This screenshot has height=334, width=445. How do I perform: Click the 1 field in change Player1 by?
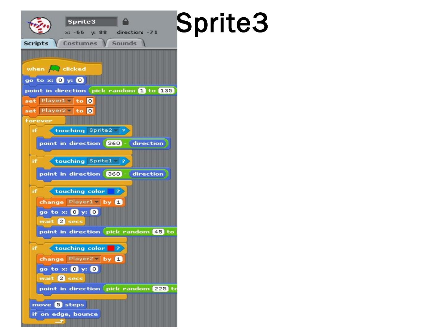tap(118, 202)
